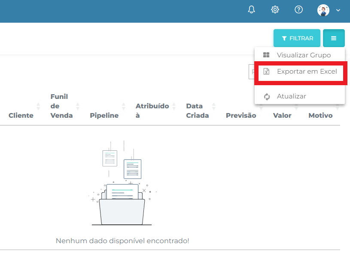Sort by Funil de Venda column
Image resolution: width=350 pixels, height=277 pixels.
[x=61, y=106]
